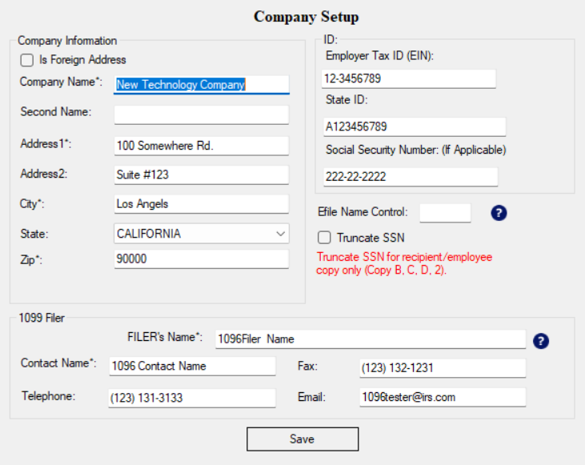Viewport: 585px width, 465px height.
Task: Click the Social Security Number field
Action: (x=410, y=177)
